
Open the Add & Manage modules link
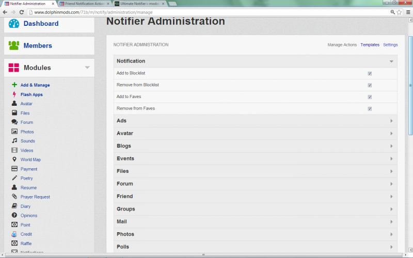(35, 85)
